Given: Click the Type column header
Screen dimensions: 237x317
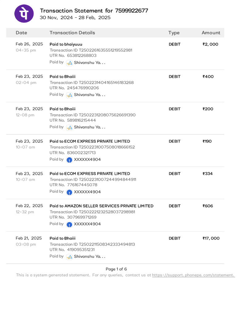Looking at the screenshot, I should [174, 33].
